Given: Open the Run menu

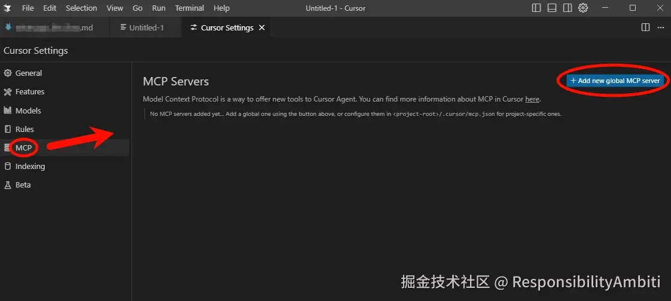Looking at the screenshot, I should tap(158, 8).
